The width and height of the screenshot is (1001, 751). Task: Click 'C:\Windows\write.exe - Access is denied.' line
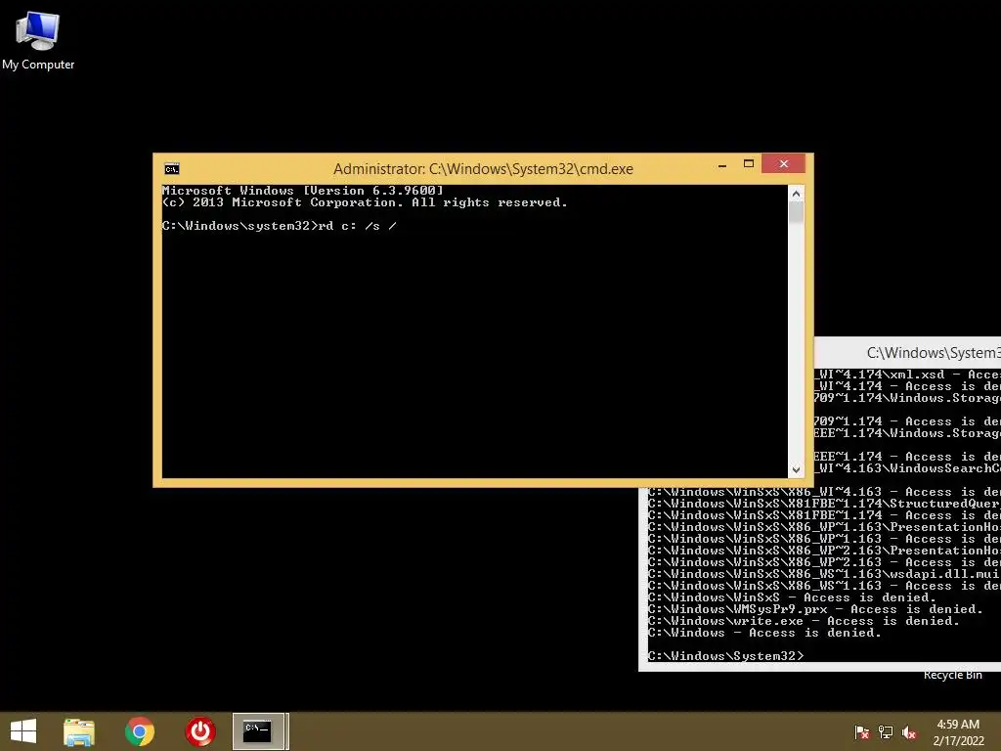pyautogui.click(x=804, y=621)
